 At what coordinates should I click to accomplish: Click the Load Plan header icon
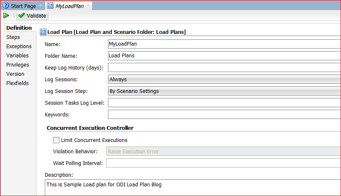[42, 32]
